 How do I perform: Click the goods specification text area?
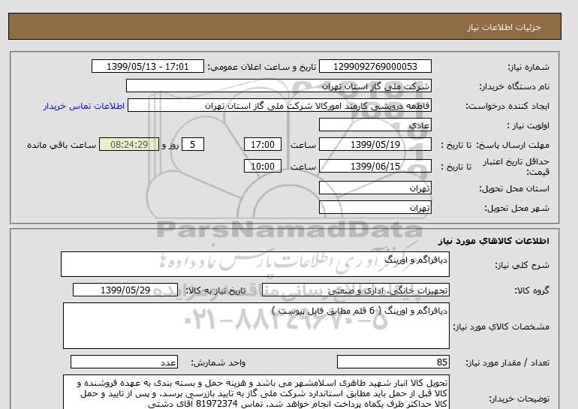(x=256, y=326)
